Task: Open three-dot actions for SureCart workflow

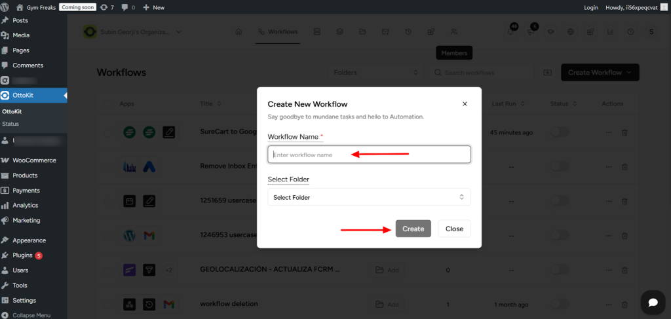Action: (x=609, y=132)
